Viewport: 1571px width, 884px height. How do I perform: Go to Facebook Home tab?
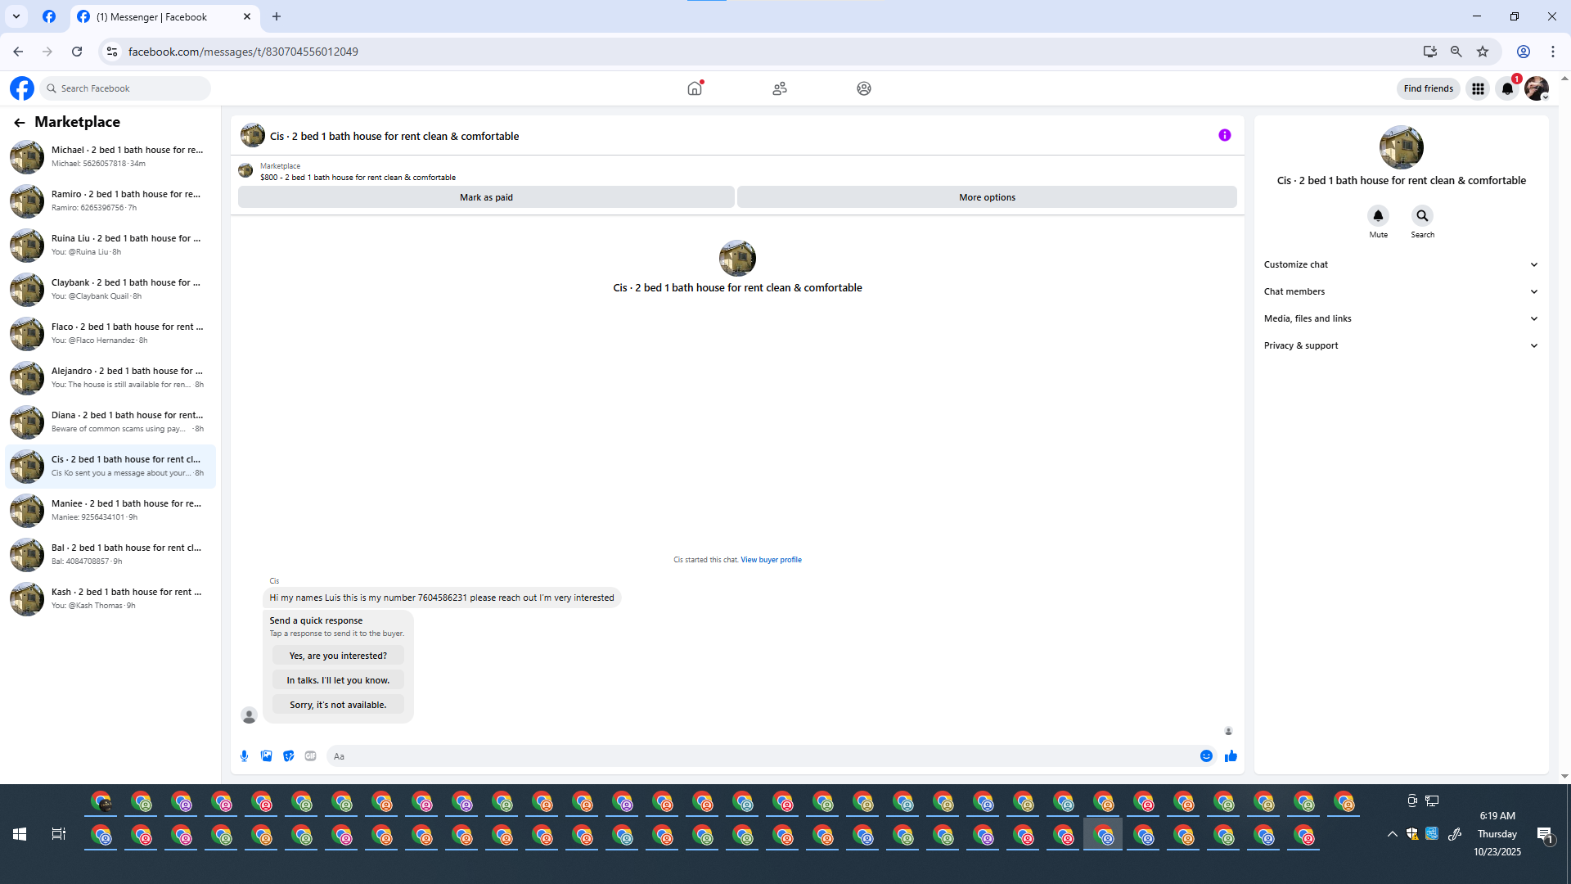pos(695,88)
